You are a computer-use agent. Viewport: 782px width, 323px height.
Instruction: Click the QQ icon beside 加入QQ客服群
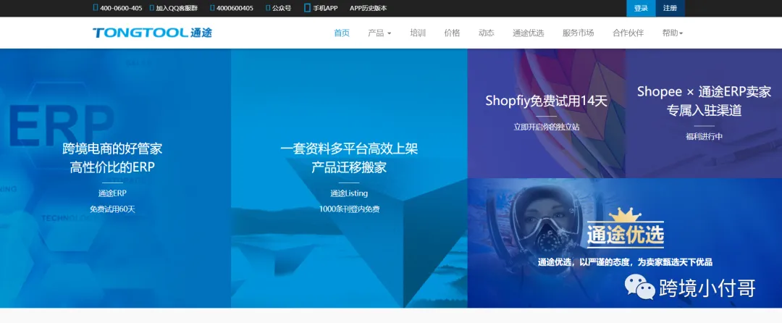point(151,8)
